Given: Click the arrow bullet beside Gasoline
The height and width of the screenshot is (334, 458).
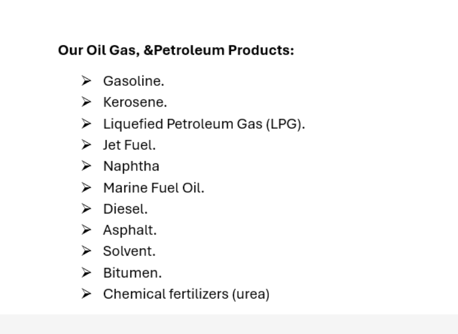Looking at the screenshot, I should [x=86, y=81].
